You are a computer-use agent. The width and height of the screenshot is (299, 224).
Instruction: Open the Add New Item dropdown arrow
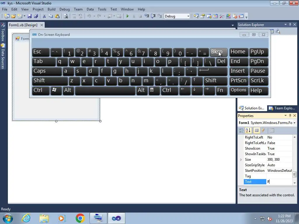[x=25, y=16]
